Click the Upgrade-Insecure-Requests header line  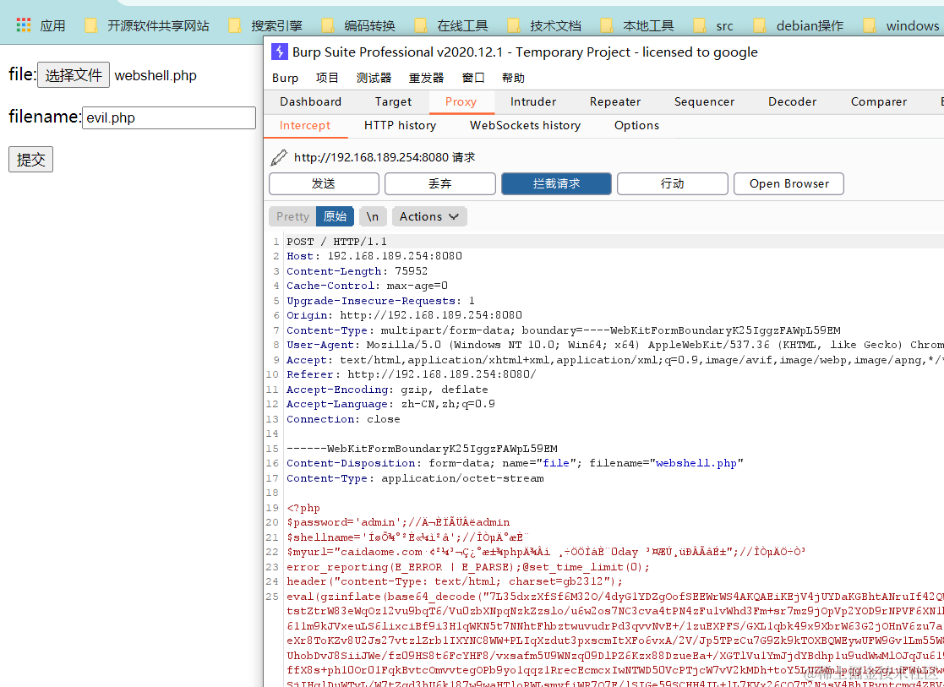point(380,301)
